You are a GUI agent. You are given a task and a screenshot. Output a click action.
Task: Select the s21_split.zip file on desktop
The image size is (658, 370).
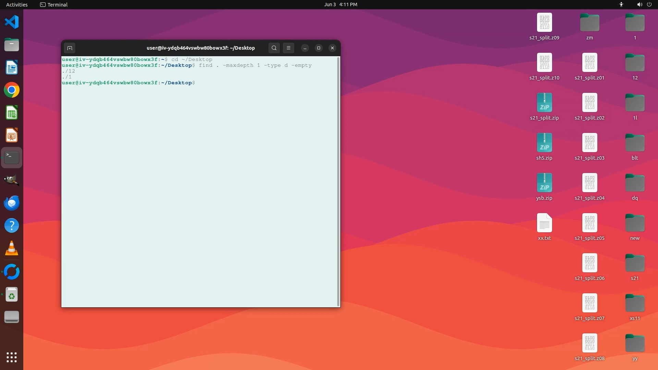click(x=544, y=103)
